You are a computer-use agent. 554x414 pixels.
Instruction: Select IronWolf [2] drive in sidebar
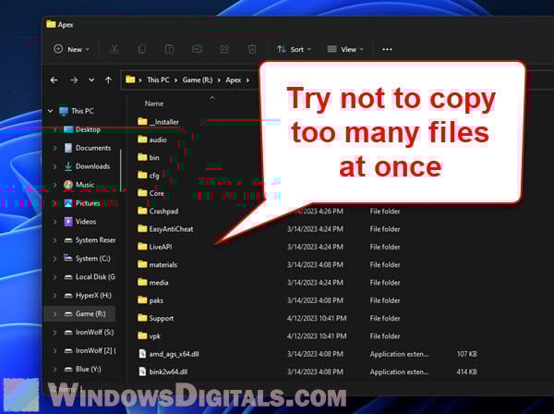pyautogui.click(x=95, y=350)
